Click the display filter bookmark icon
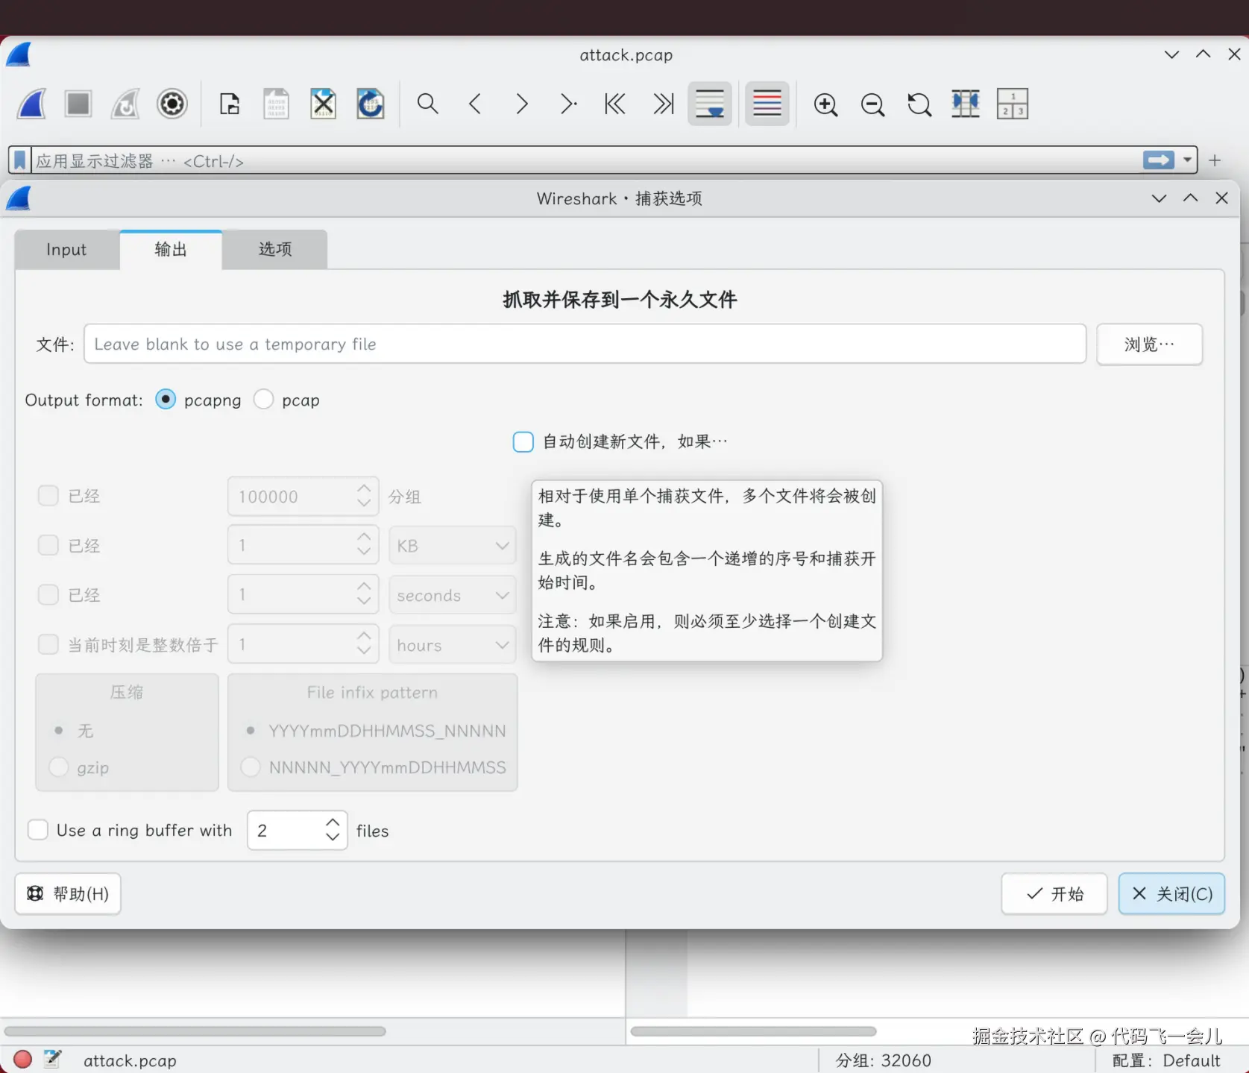Screen dimensions: 1249x1073 pos(20,160)
